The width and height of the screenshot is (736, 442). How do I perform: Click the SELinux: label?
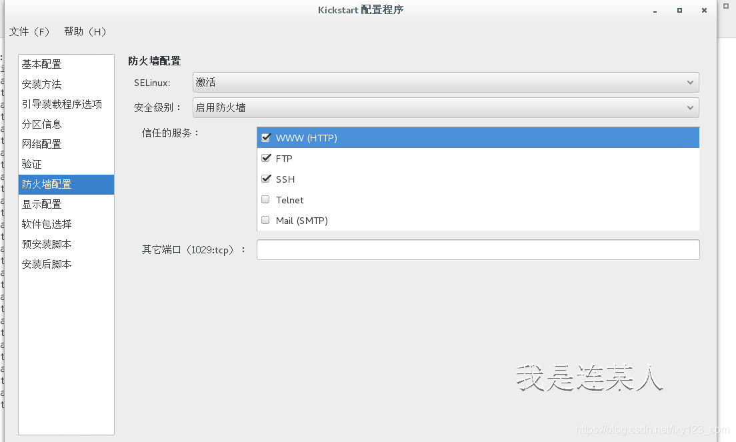coord(152,83)
